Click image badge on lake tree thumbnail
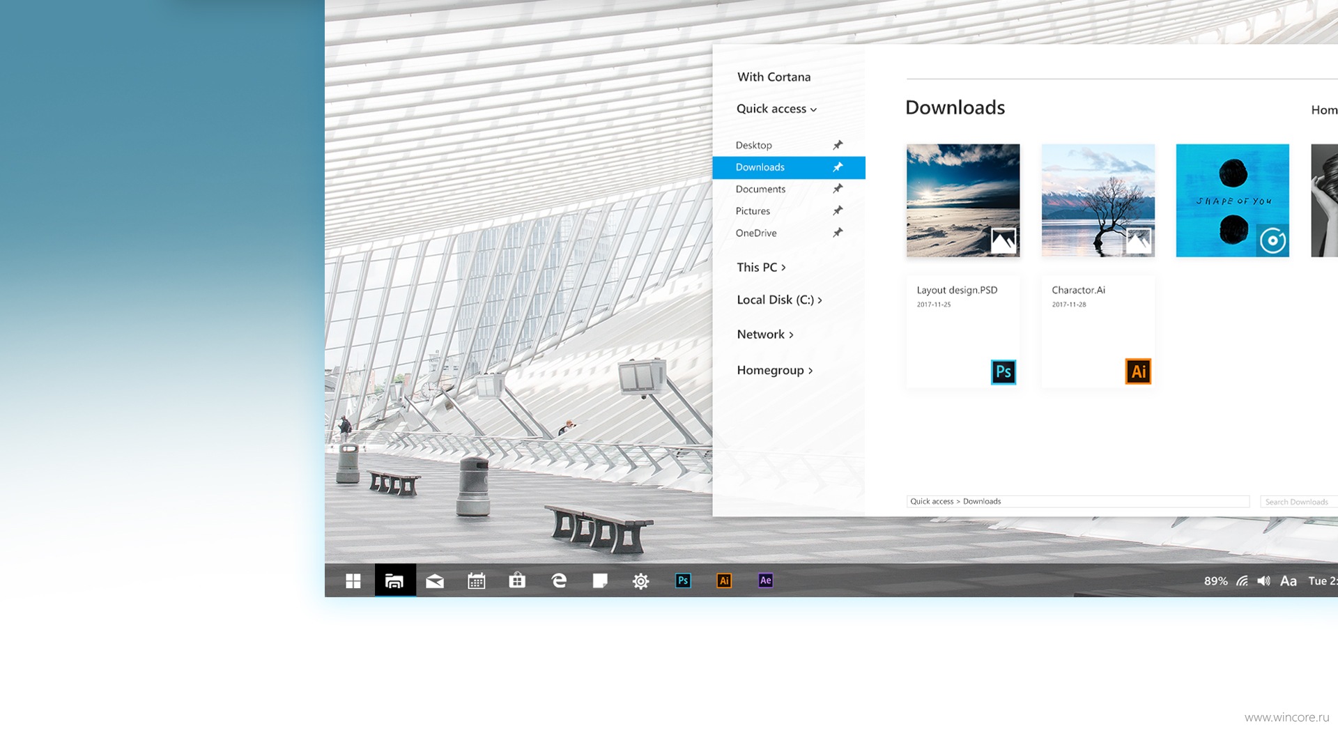This screenshot has height=731, width=1338. pyautogui.click(x=1139, y=241)
